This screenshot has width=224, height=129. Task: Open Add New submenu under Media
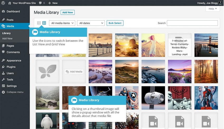pyautogui.click(x=7, y=38)
